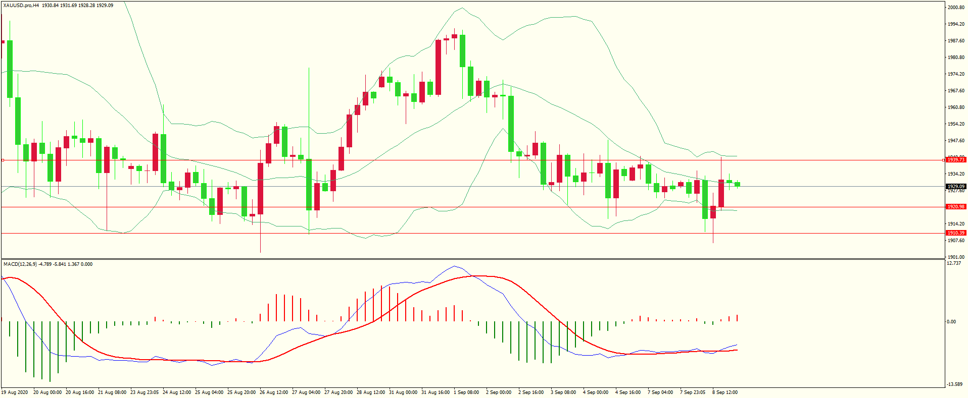
Task: Click the 1914.20 price axis value
Action: (956, 224)
